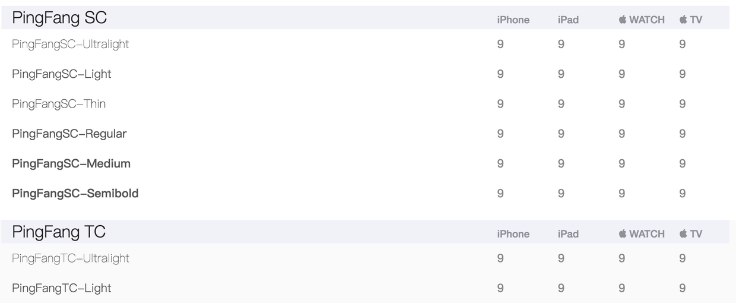Select the PingFangSC-Medium font name
This screenshot has width=736, height=303.
(71, 163)
